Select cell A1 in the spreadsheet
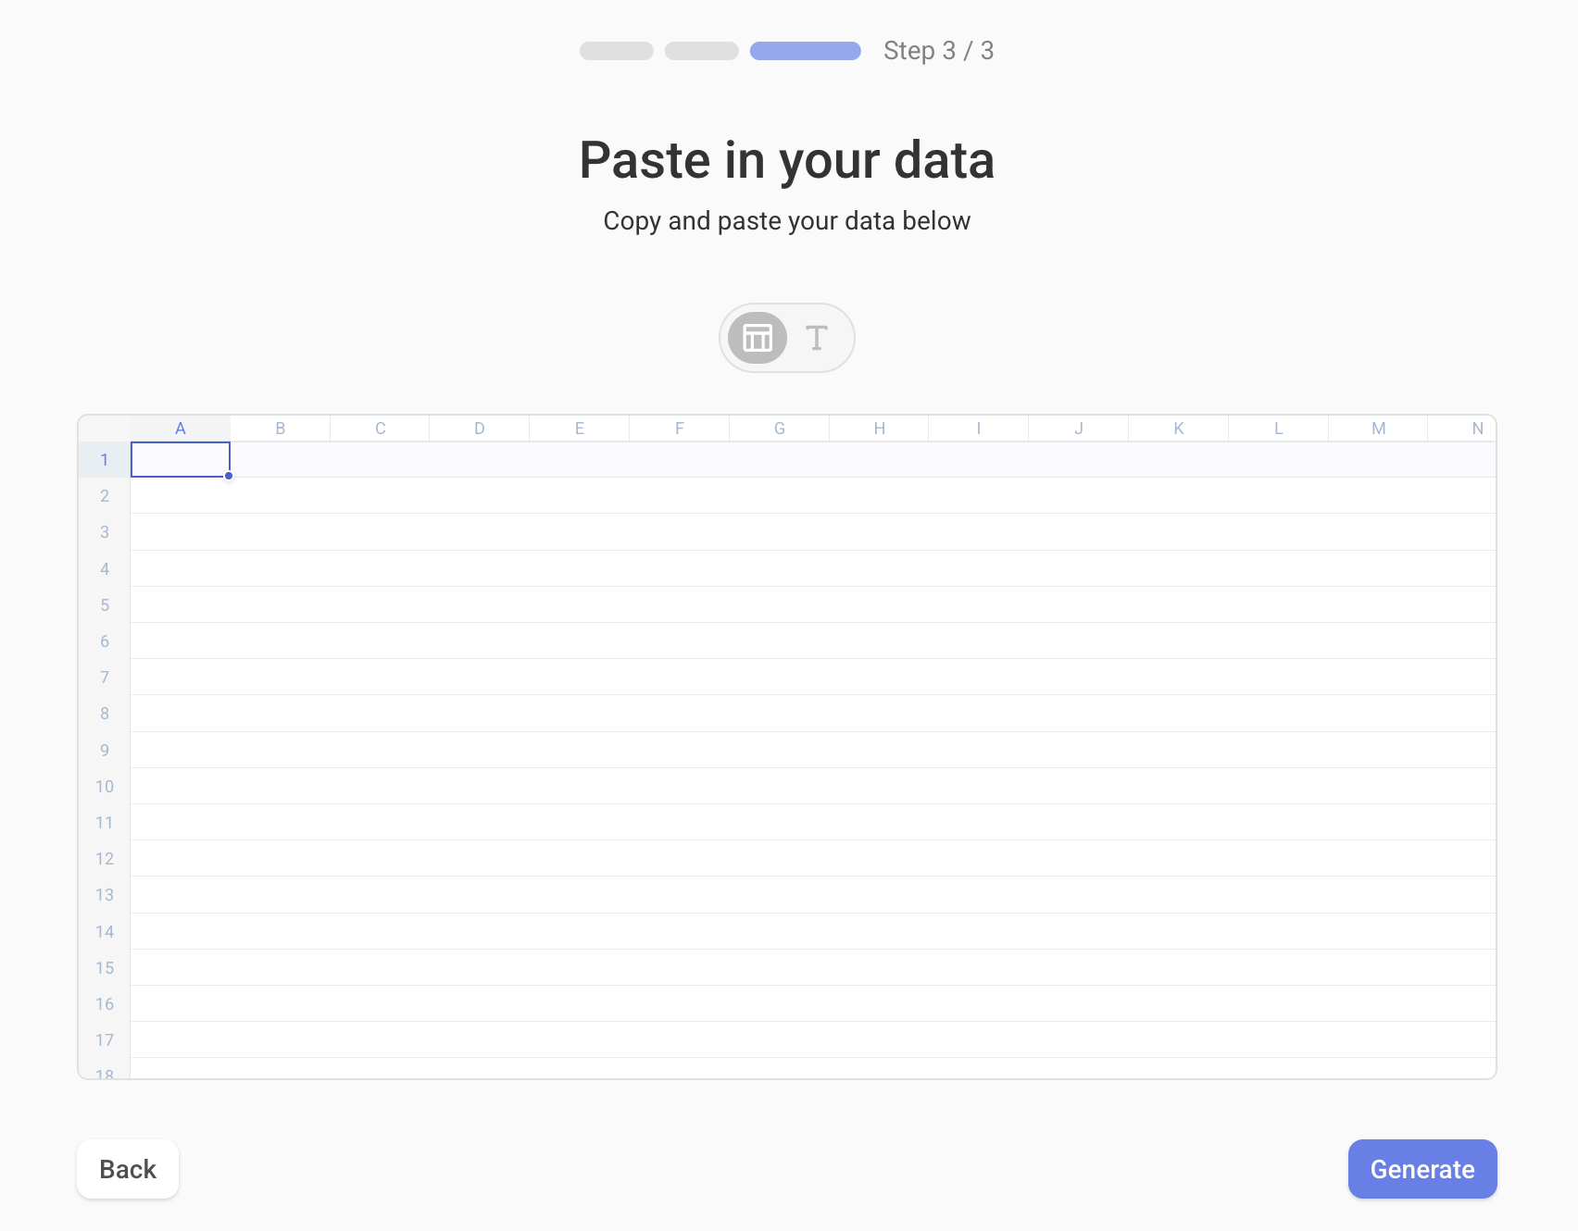The image size is (1578, 1231). click(180, 459)
